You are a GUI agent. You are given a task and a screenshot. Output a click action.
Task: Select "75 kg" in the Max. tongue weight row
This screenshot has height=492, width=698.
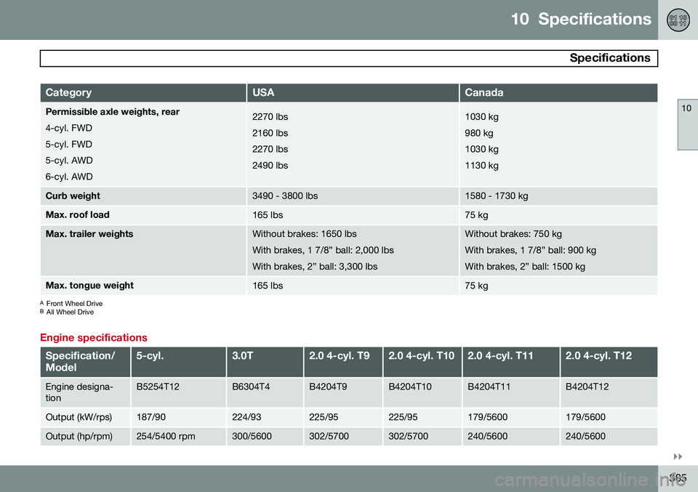(x=476, y=286)
